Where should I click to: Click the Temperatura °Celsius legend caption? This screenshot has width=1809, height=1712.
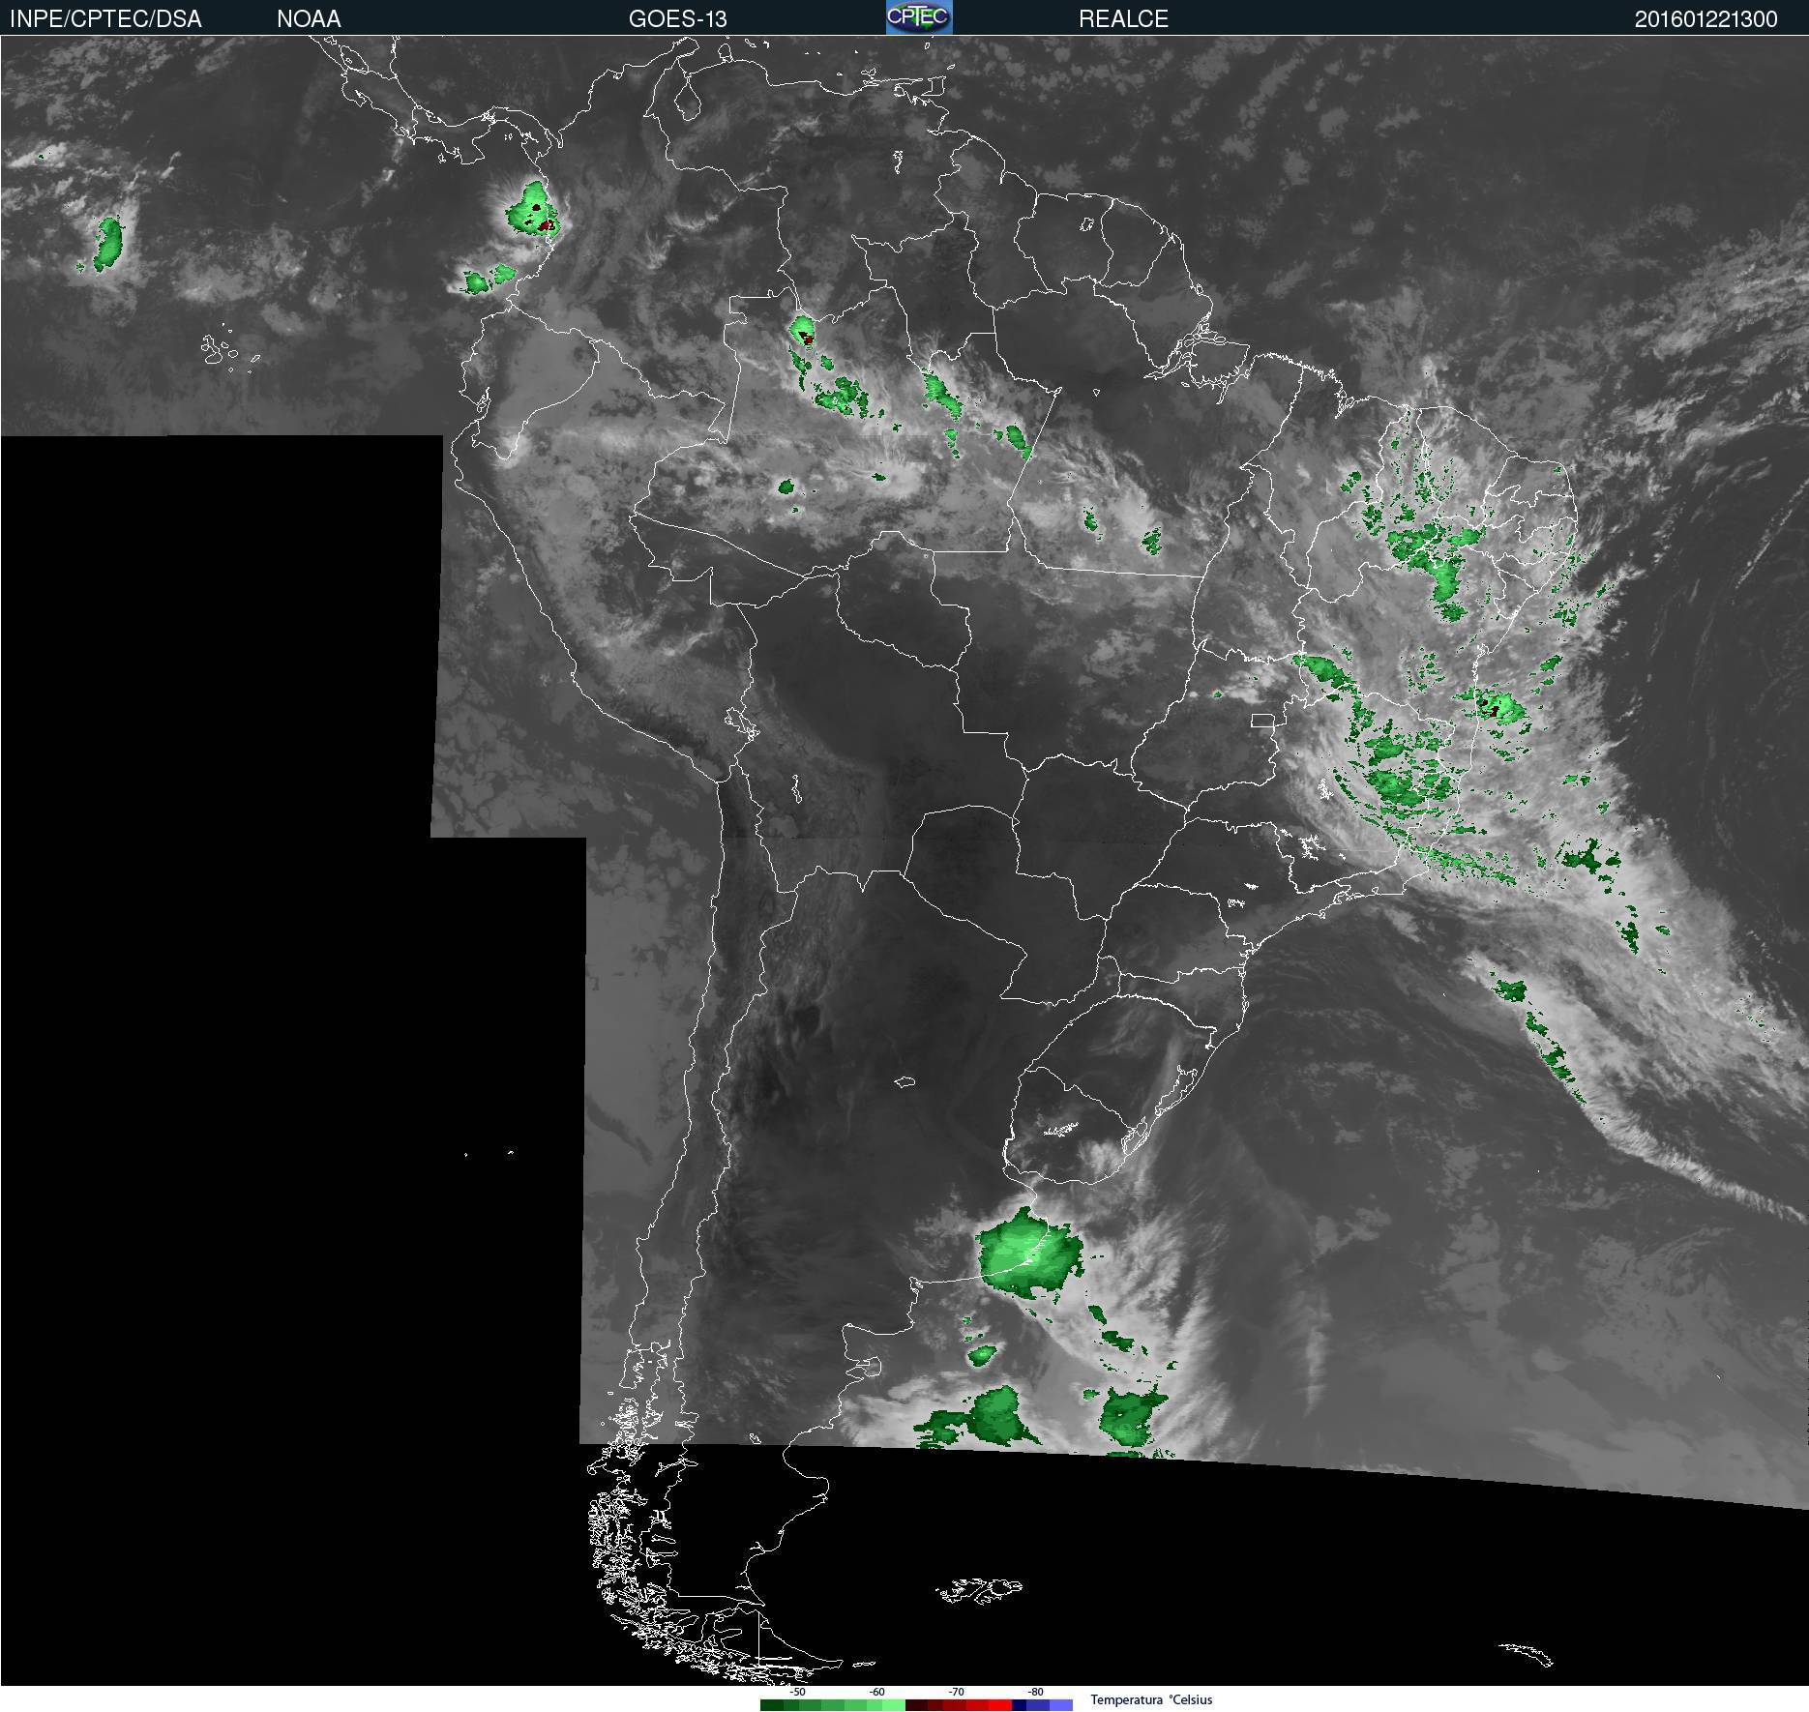(x=1151, y=1699)
